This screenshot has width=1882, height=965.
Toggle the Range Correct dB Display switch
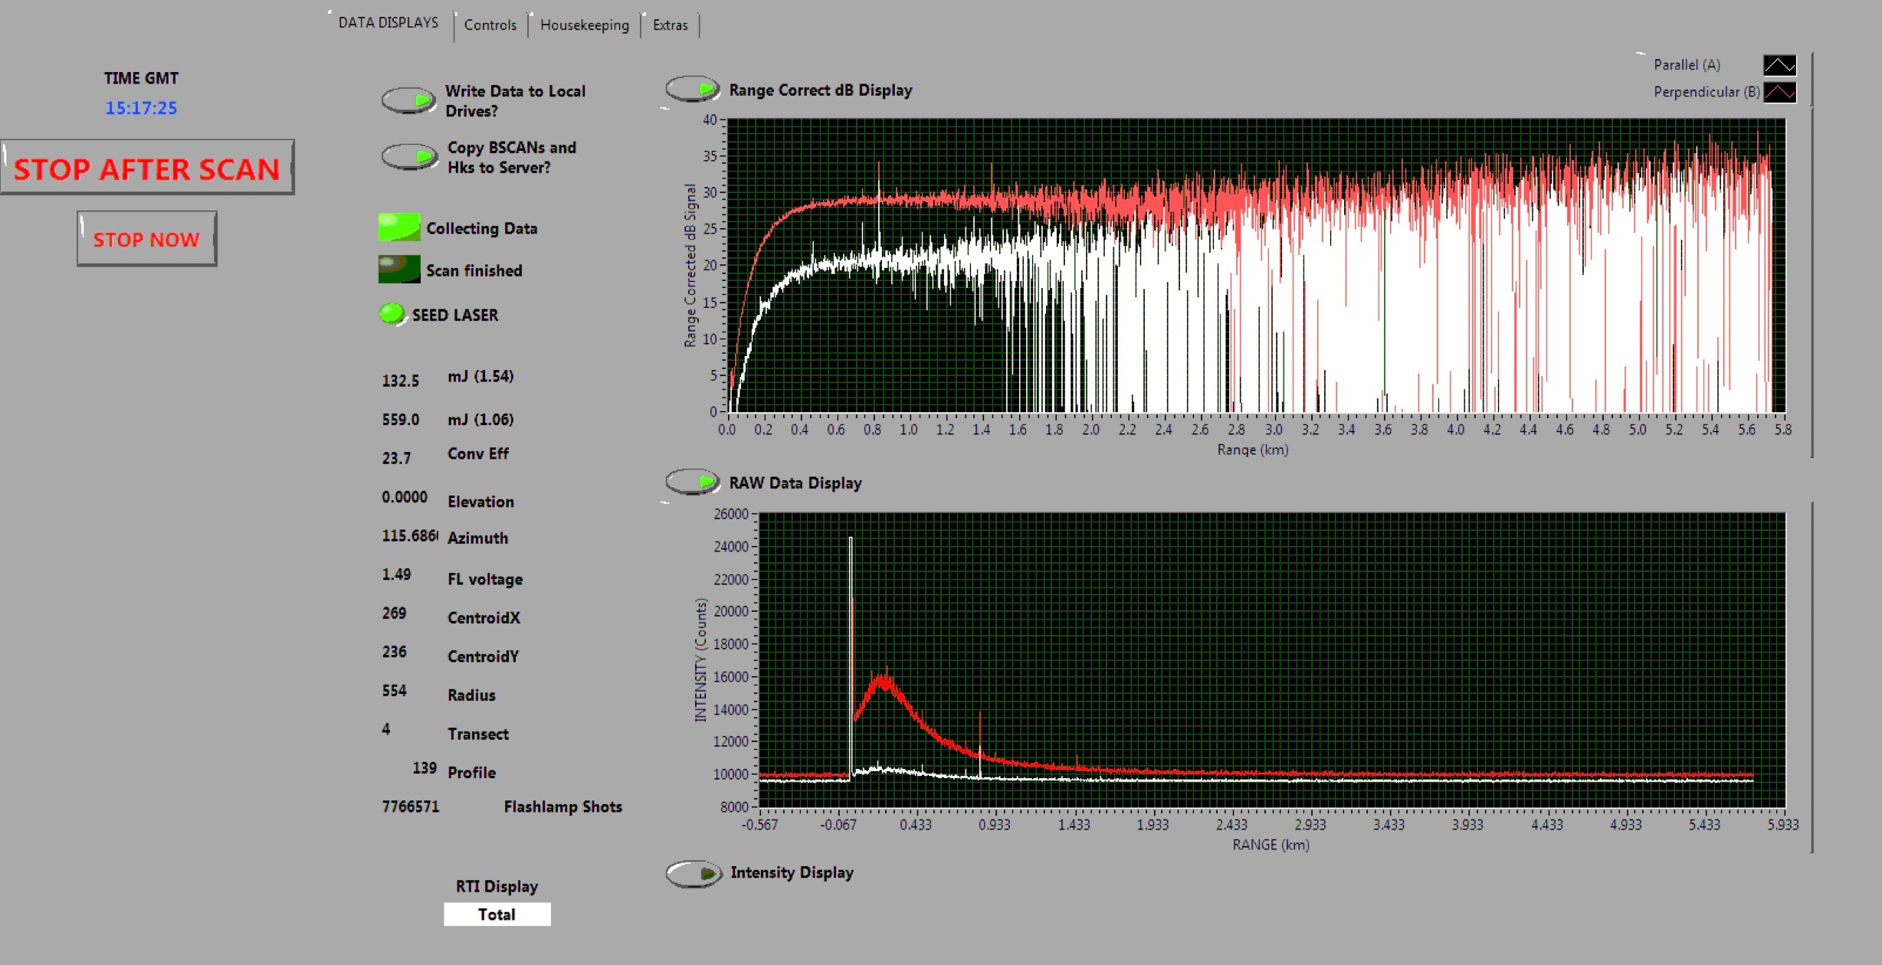click(x=693, y=90)
